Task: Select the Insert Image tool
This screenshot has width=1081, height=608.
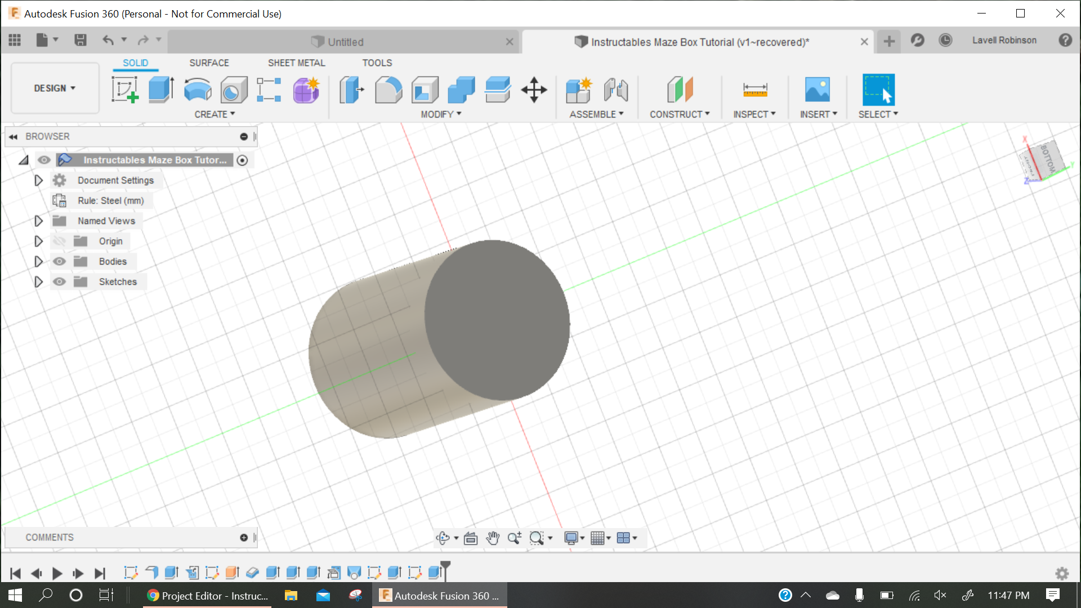Action: pyautogui.click(x=818, y=90)
